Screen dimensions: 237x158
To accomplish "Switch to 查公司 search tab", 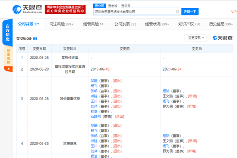I will pos(100,6).
